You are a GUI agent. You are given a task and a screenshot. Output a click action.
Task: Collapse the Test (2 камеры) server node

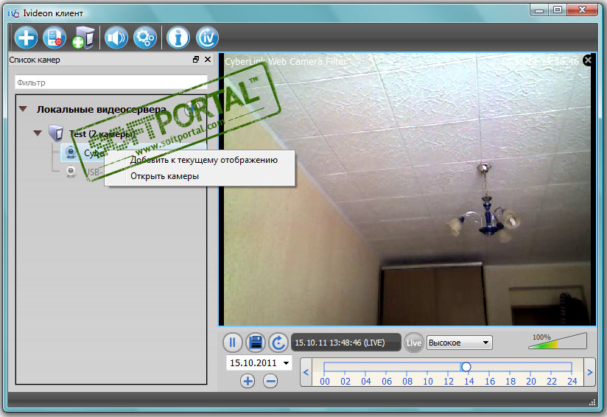[x=38, y=133]
